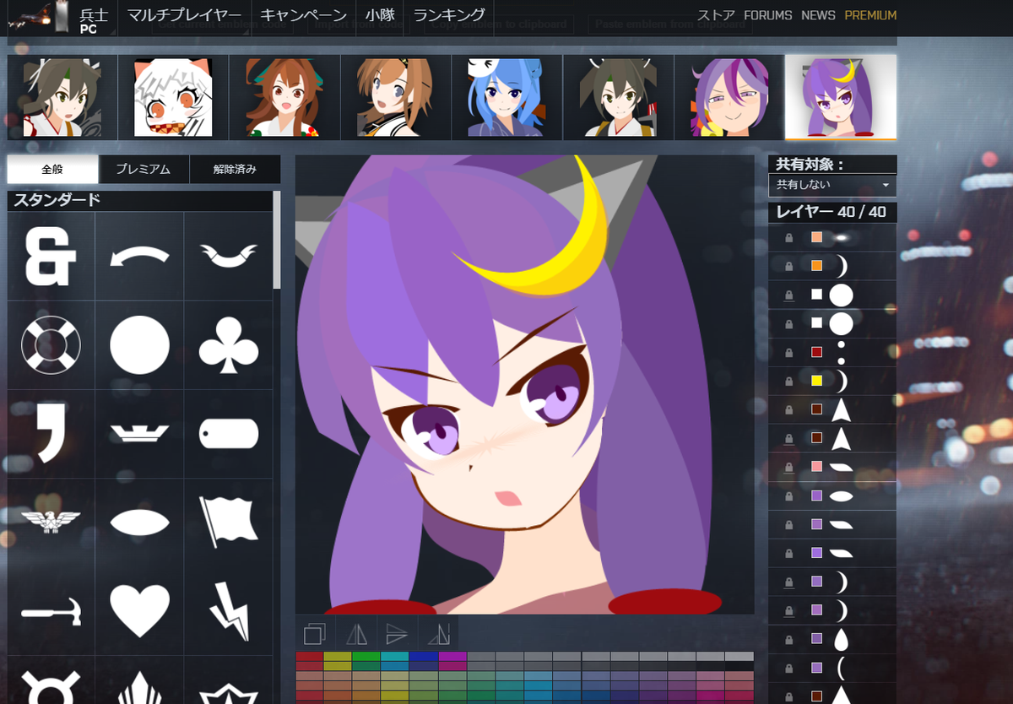
Task: Open the キャンペーン menu item
Action: coord(303,15)
